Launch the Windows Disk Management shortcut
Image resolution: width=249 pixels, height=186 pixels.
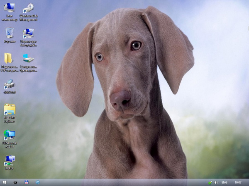[28, 9]
